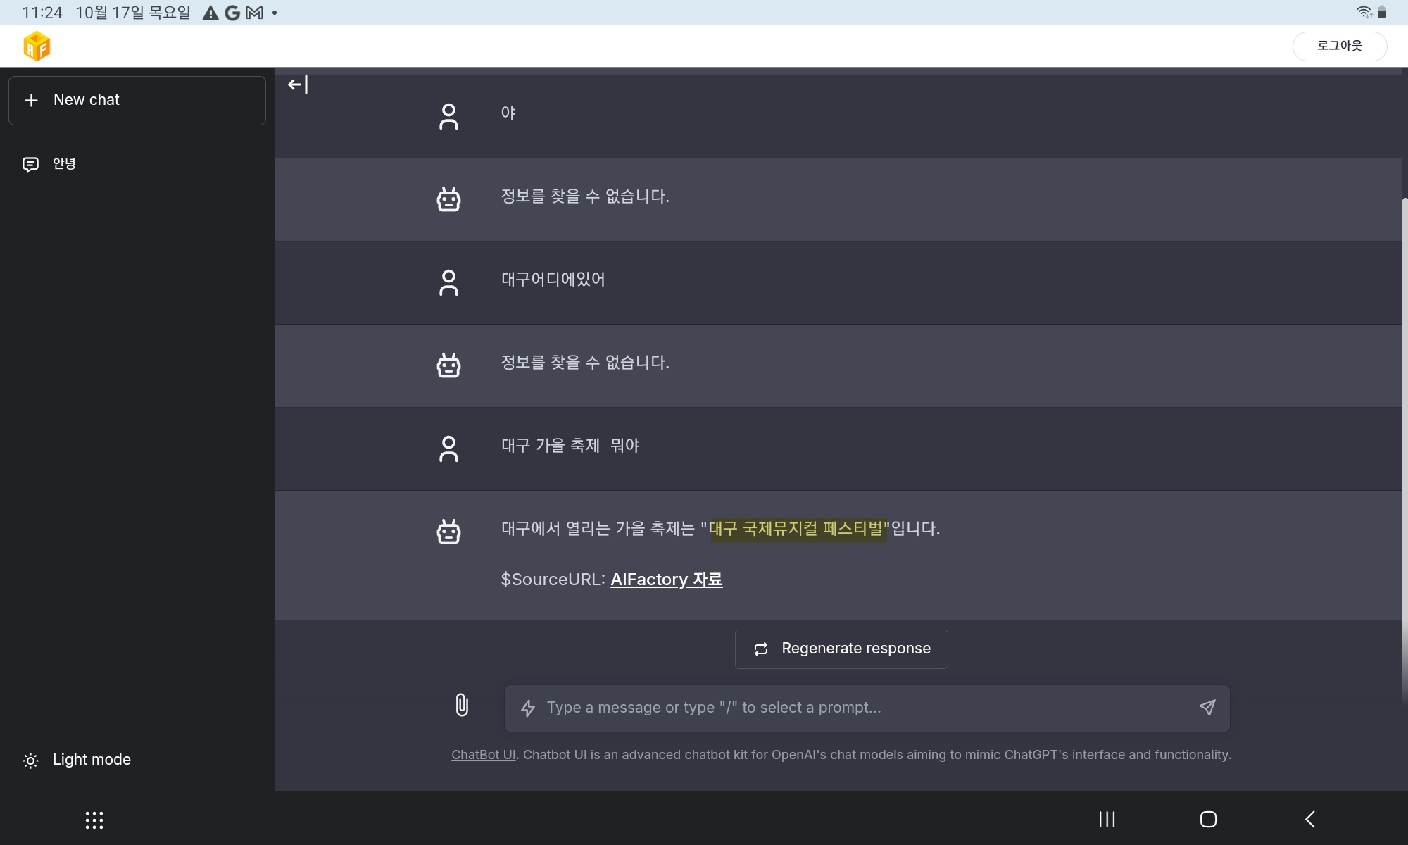Open the 안녕 conversation
The image size is (1408, 845).
coord(64,163)
